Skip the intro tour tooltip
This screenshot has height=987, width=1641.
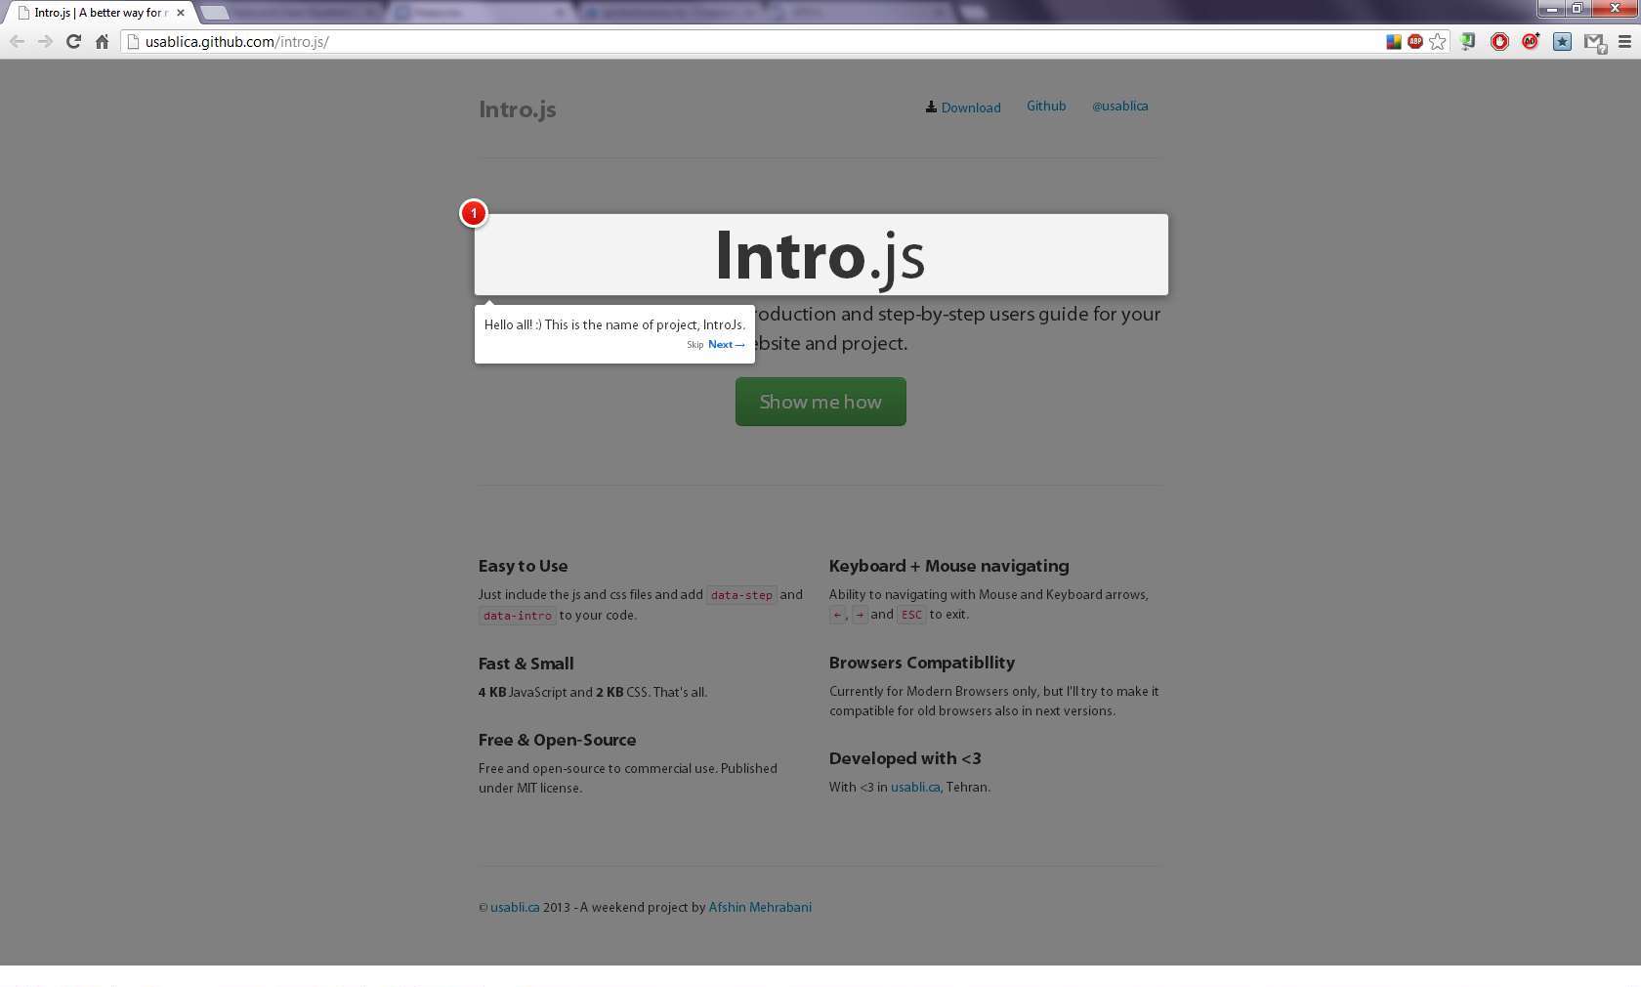click(x=694, y=345)
